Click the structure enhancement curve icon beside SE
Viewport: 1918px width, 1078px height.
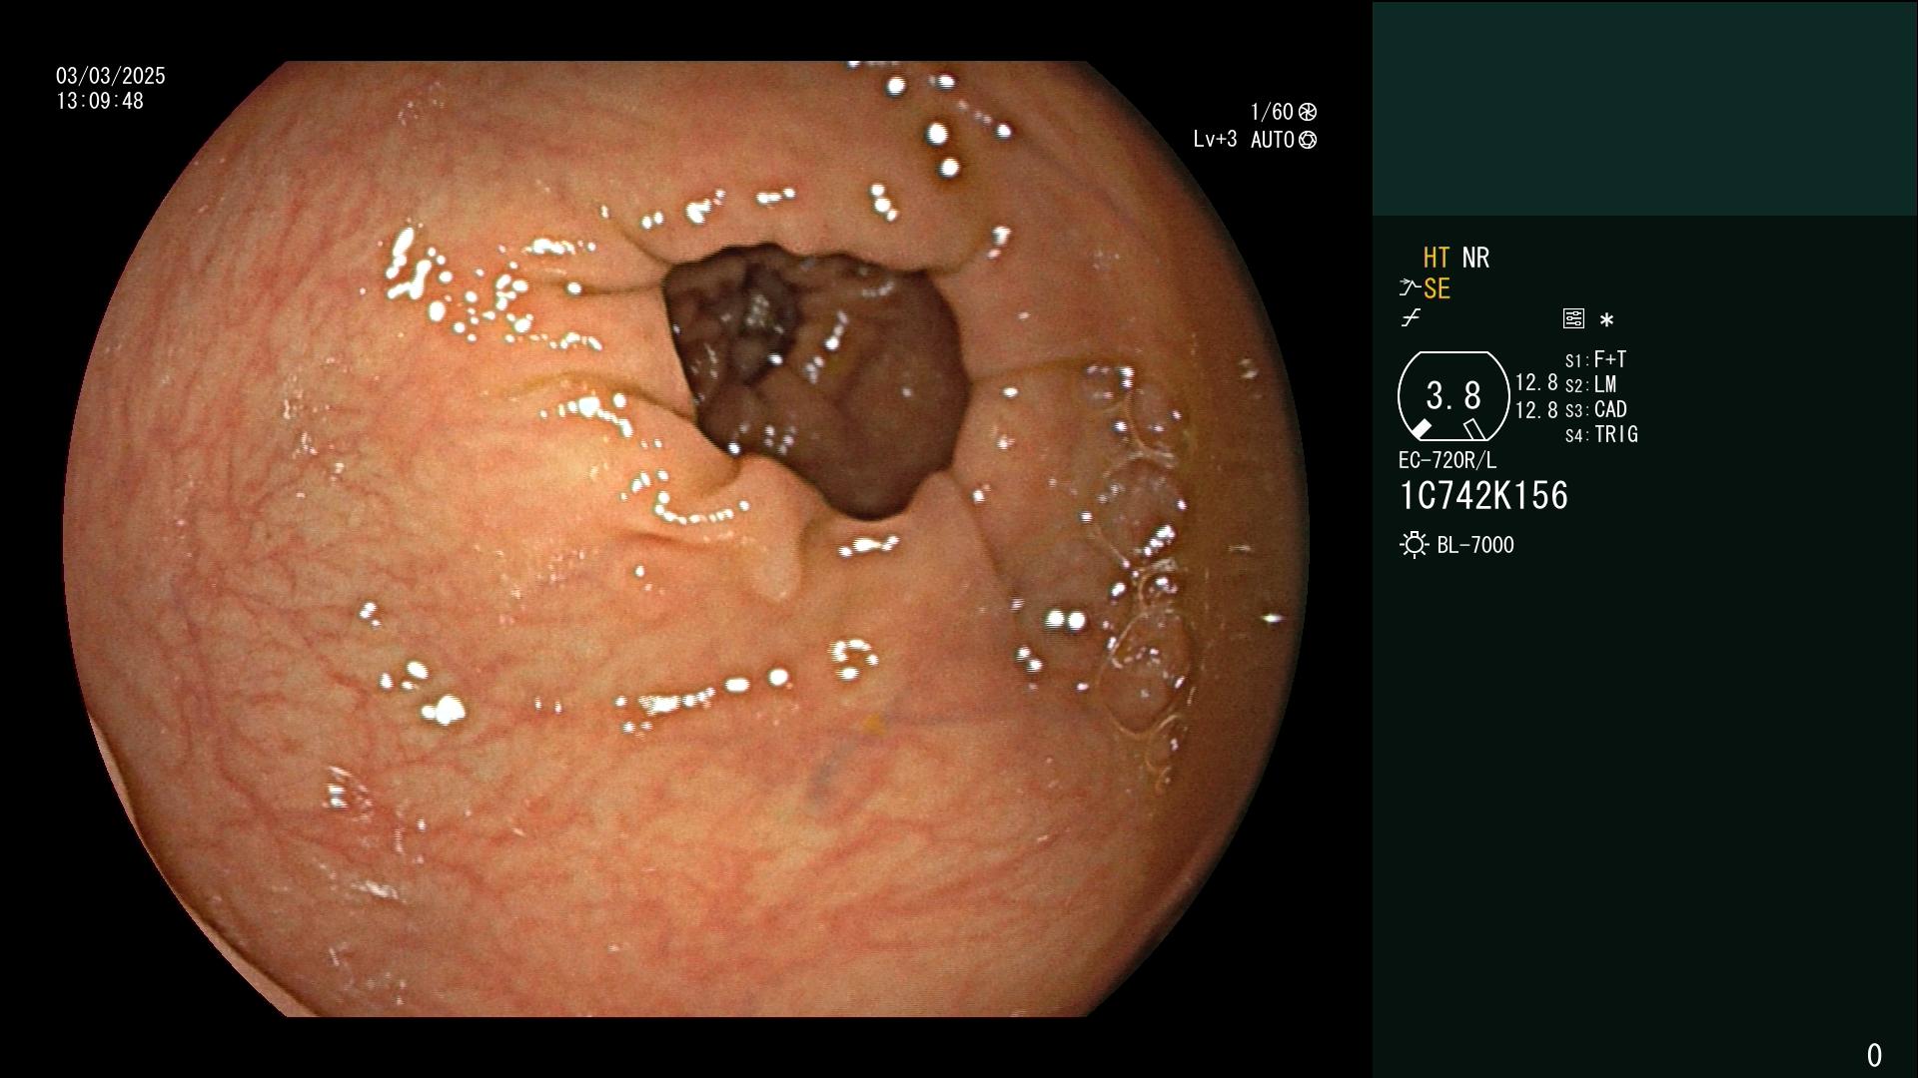point(1410,289)
